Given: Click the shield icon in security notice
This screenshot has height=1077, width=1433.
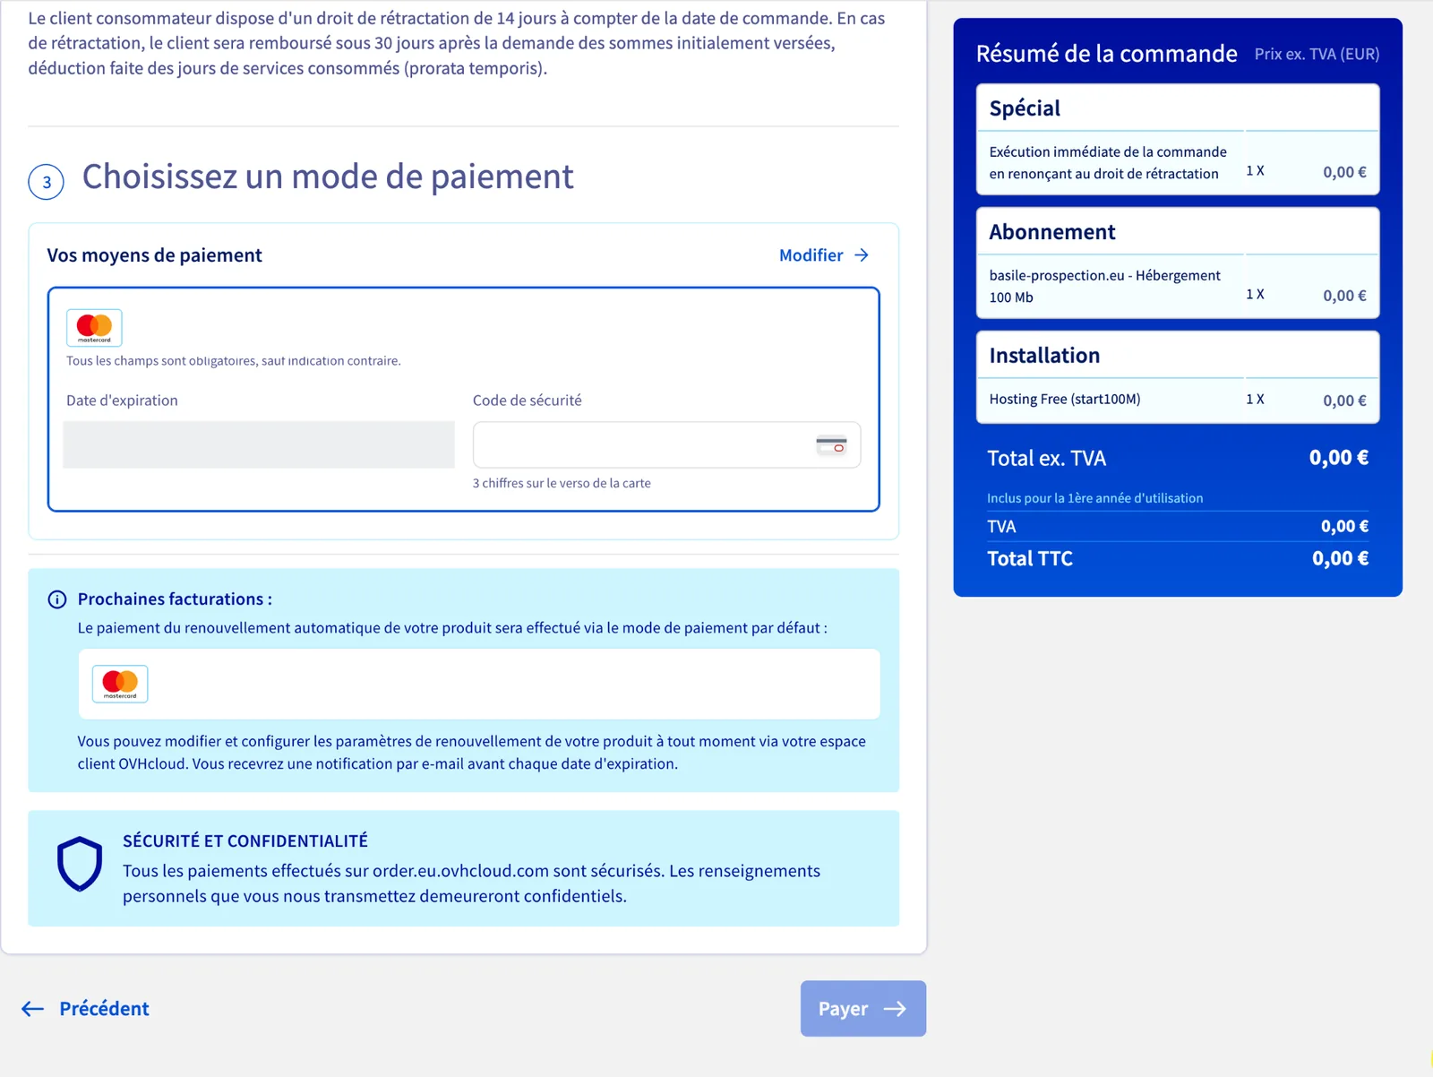Looking at the screenshot, I should [x=80, y=864].
